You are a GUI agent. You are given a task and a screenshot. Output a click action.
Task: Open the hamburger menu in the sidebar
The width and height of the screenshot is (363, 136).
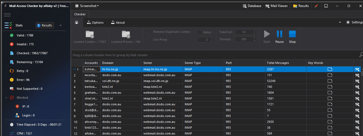point(7,15)
